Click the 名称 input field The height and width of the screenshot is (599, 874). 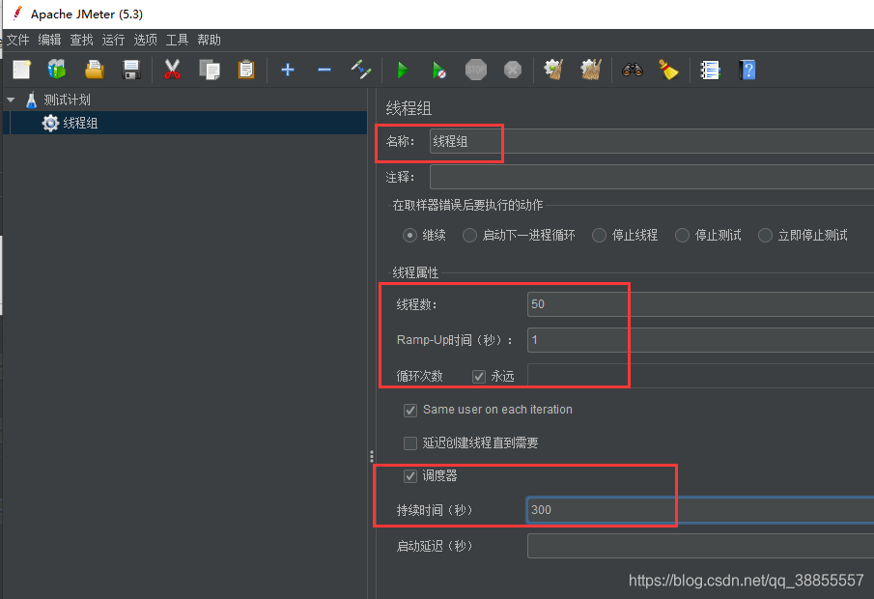(652, 141)
